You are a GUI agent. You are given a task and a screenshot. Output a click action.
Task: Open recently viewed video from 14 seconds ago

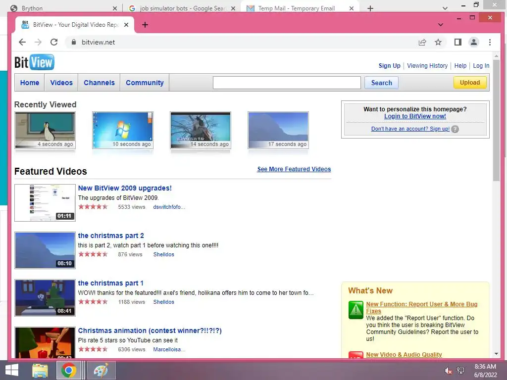(x=201, y=130)
